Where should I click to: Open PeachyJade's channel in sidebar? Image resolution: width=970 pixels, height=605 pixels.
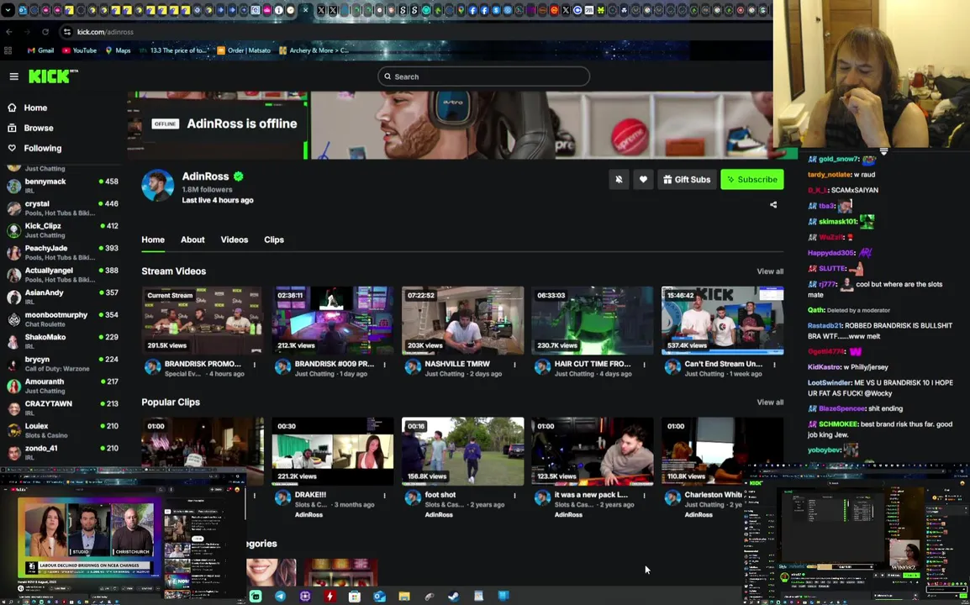pyautogui.click(x=62, y=252)
